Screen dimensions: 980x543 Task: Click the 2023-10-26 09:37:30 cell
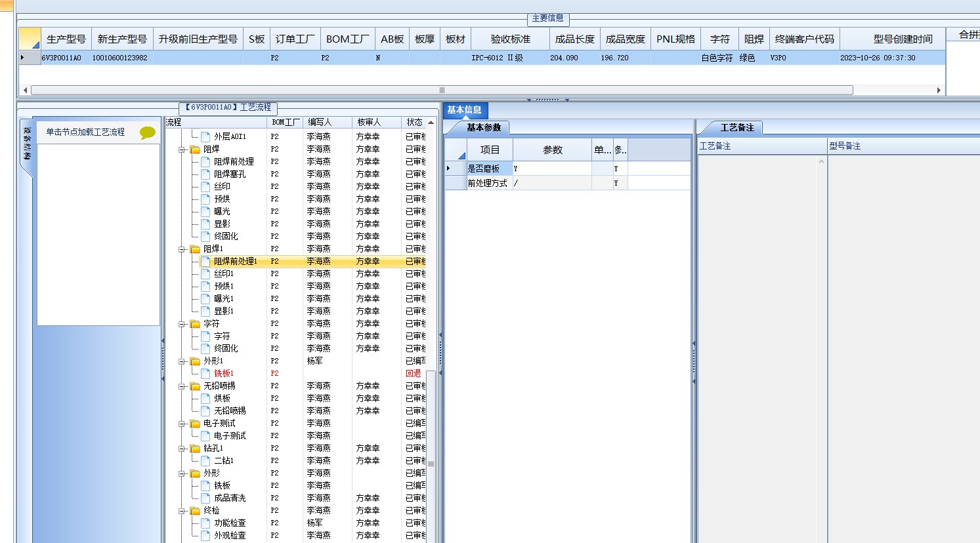tap(893, 58)
